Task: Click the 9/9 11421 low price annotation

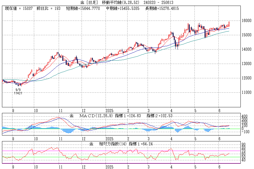Action: click(x=18, y=91)
